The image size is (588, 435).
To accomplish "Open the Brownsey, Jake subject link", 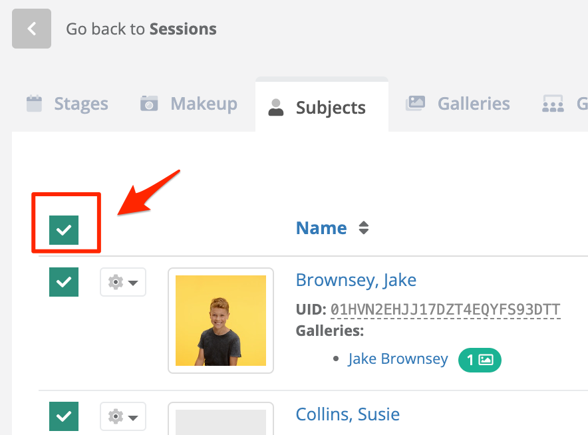I will pos(356,280).
